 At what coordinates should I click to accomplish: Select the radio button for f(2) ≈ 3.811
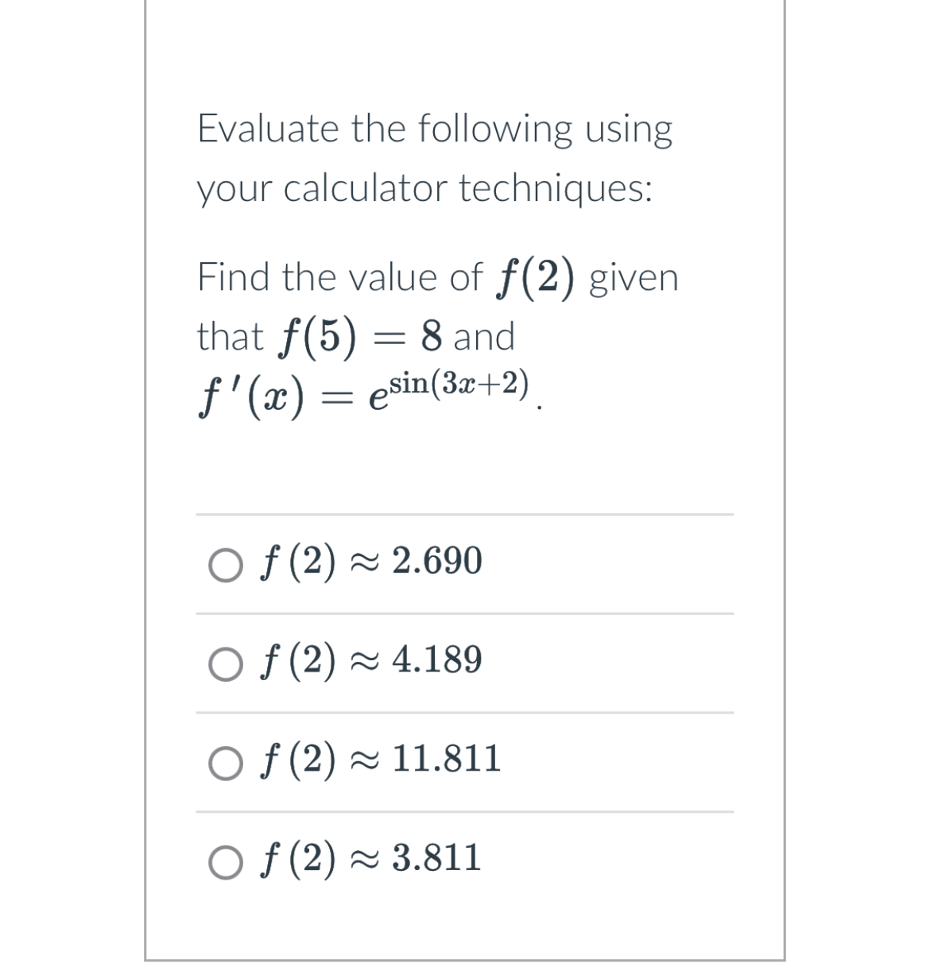(225, 861)
